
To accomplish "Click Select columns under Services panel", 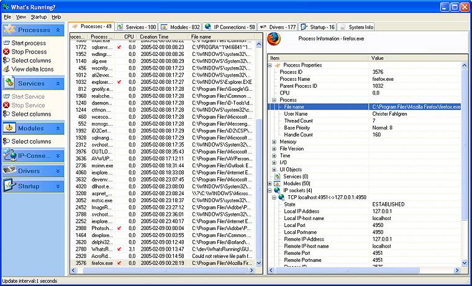I will tap(31, 114).
